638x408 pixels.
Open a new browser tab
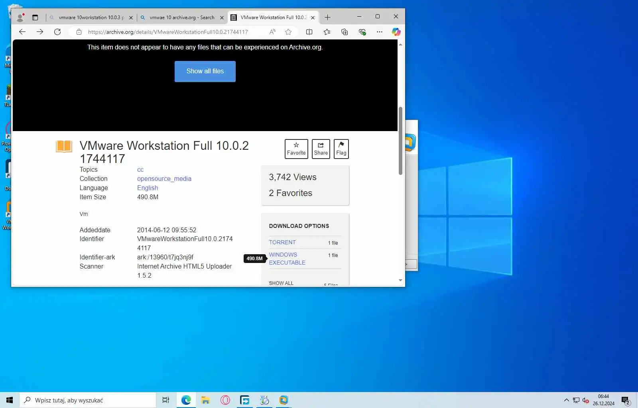pyautogui.click(x=327, y=17)
